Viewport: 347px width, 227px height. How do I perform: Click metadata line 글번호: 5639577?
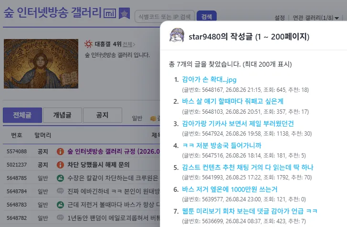(244, 199)
